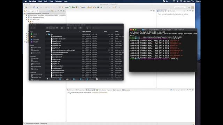Collapse the bin folder in Finder
The width and height of the screenshot is (223, 125).
click(47, 34)
